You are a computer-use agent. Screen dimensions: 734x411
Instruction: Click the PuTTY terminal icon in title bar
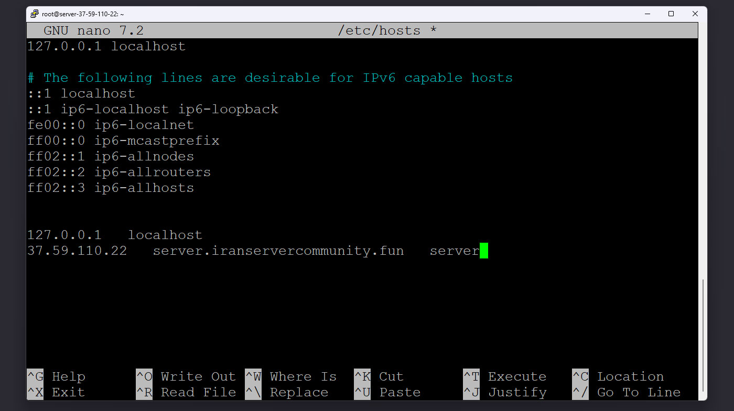coord(36,13)
